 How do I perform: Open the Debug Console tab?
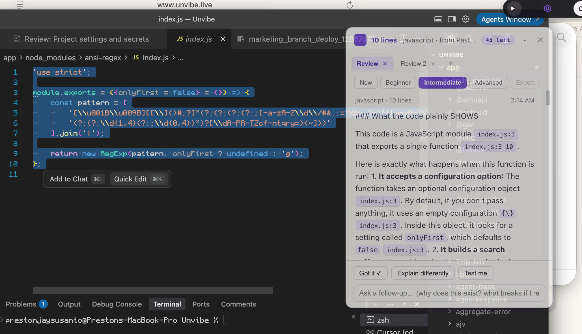pos(117,304)
